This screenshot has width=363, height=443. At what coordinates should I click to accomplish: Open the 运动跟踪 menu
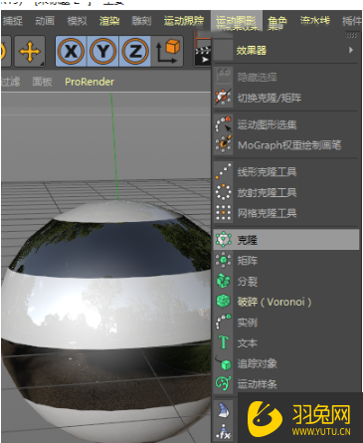[x=184, y=21]
